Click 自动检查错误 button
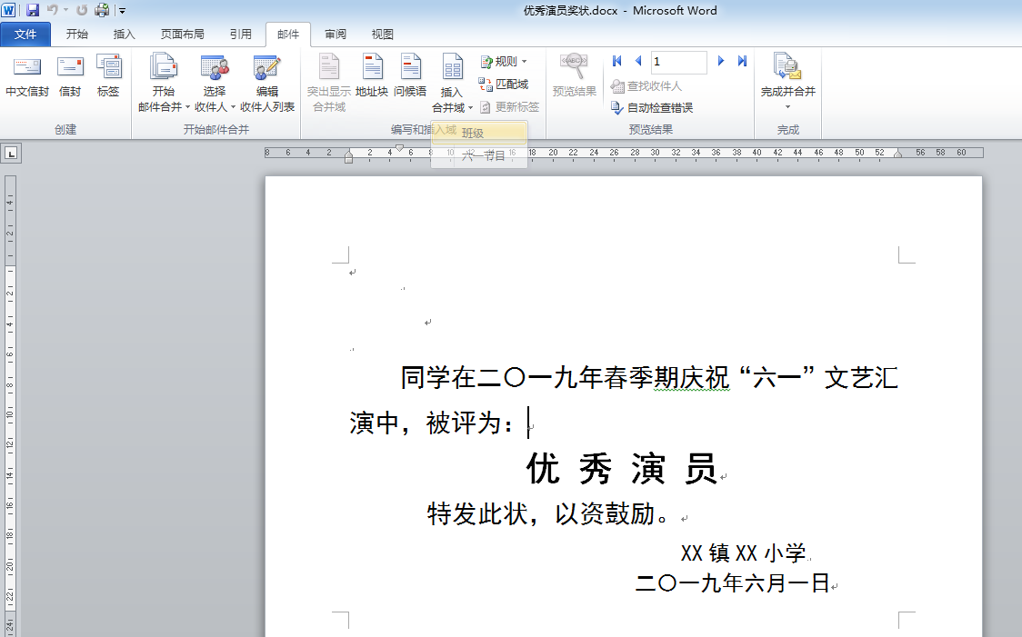Image resolution: width=1022 pixels, height=637 pixels. pos(652,107)
